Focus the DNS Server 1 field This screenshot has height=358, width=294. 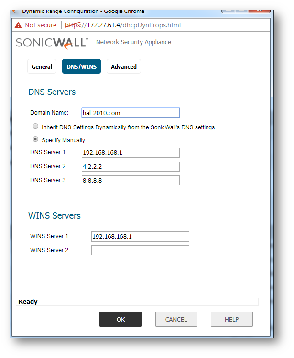(x=130, y=152)
